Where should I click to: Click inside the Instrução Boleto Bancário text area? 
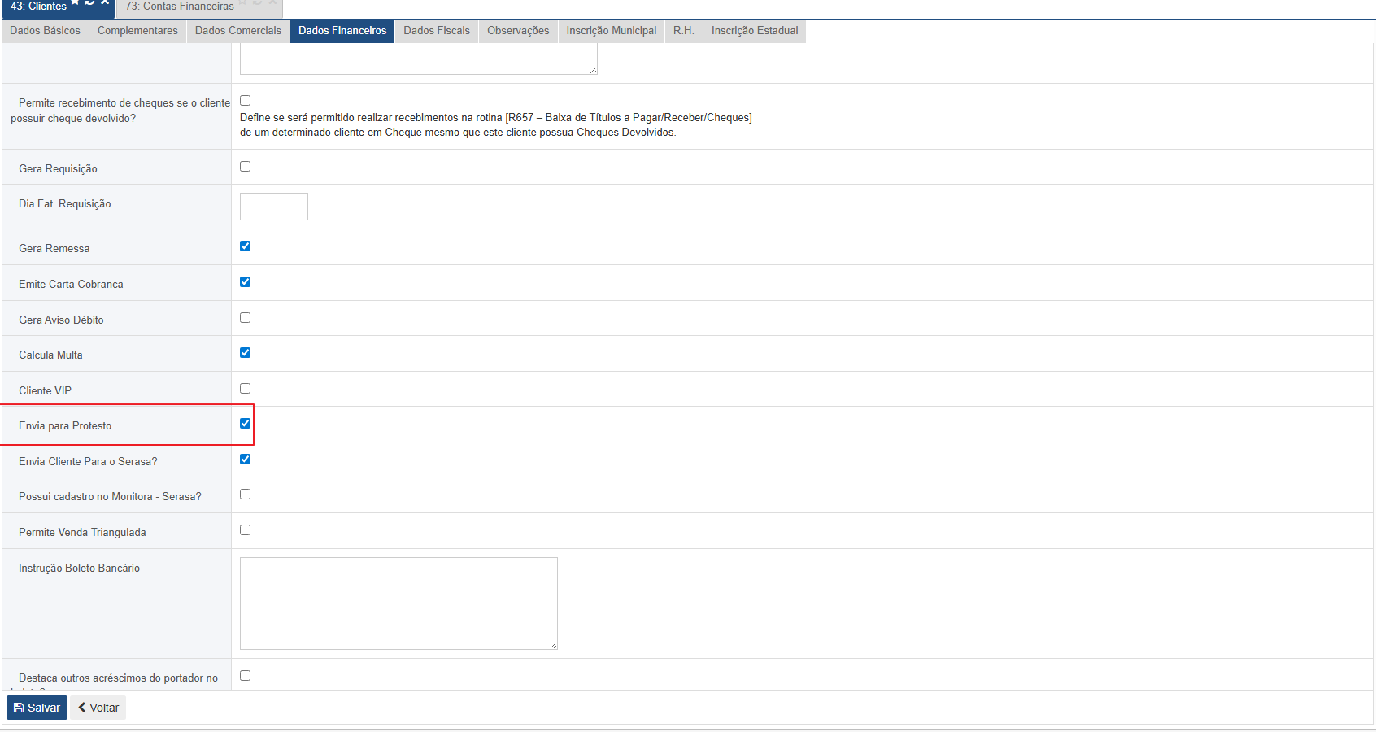[398, 603]
